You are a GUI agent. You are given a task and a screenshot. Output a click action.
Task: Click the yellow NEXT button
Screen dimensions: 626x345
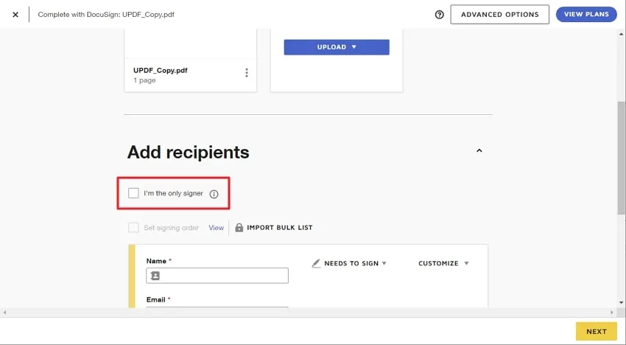596,332
